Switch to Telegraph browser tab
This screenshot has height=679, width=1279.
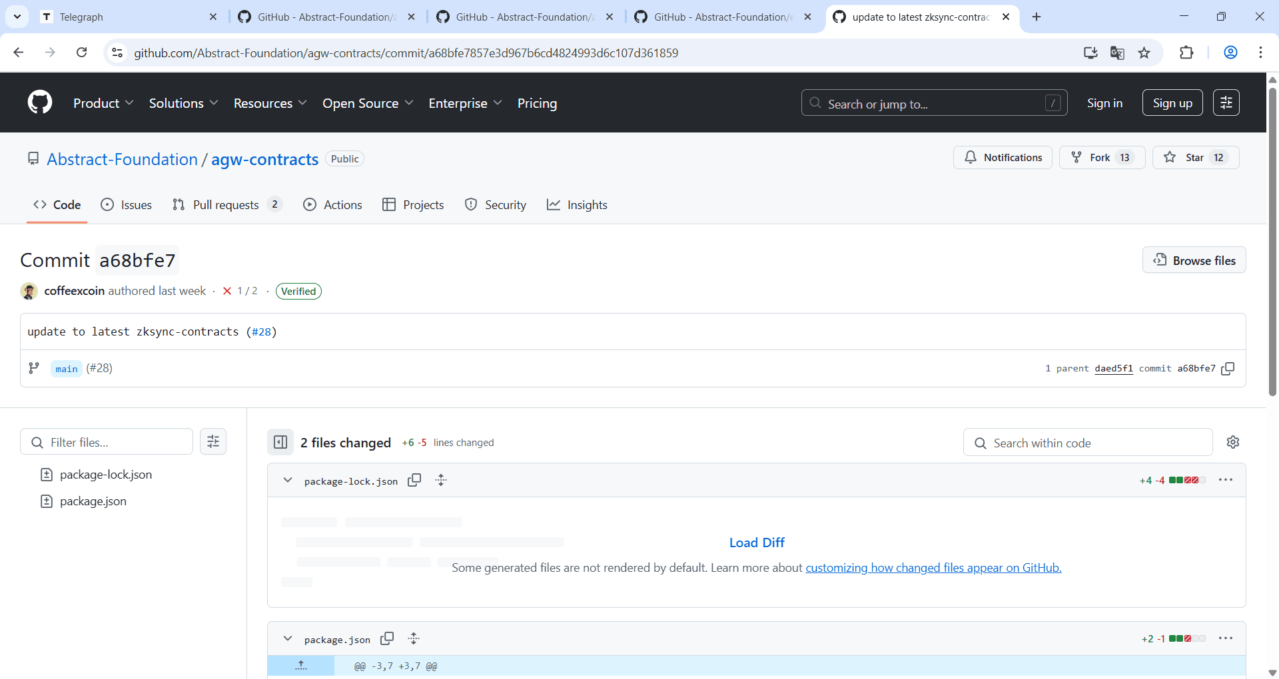pos(130,17)
